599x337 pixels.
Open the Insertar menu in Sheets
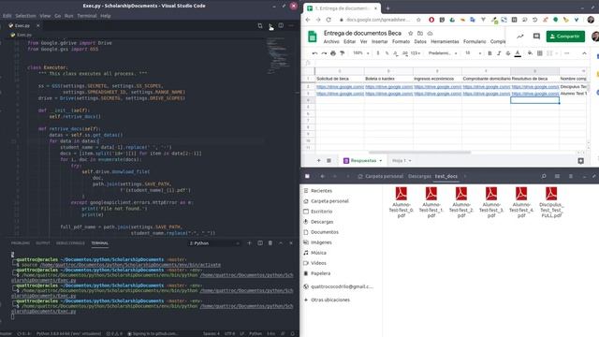coord(380,41)
